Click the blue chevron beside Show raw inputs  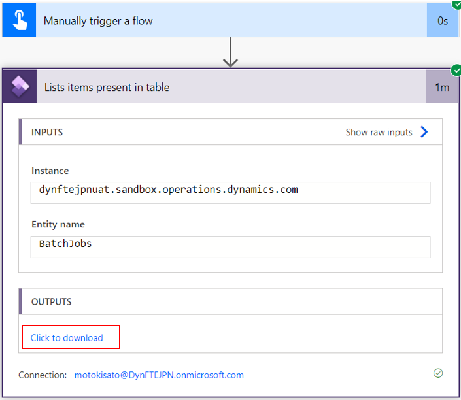pyautogui.click(x=424, y=132)
